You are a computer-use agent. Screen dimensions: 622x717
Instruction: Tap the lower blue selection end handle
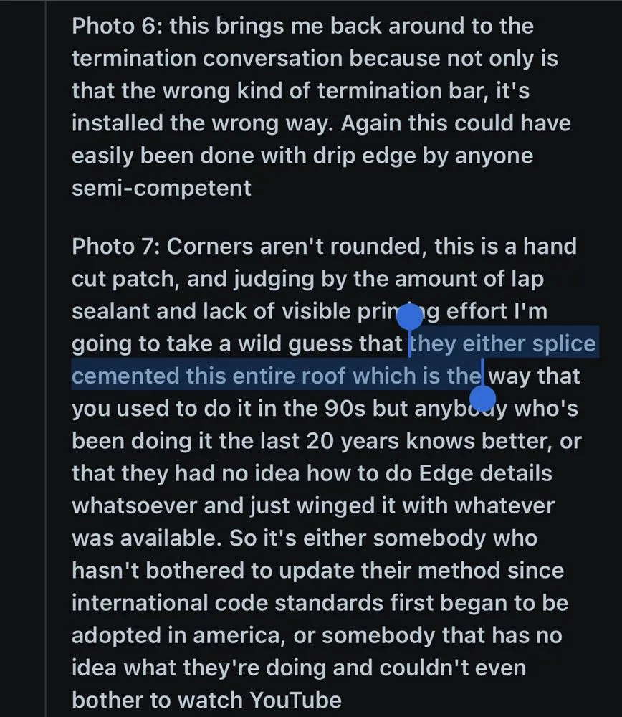(x=484, y=399)
